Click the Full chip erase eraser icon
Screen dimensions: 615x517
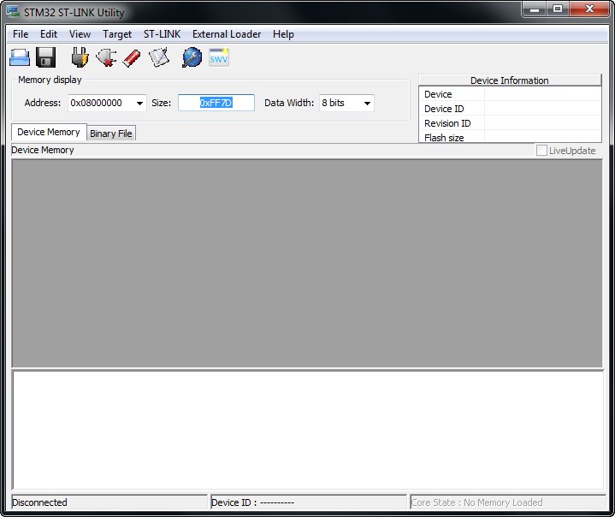132,57
